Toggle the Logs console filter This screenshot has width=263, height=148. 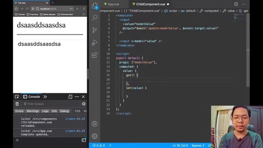(45, 111)
